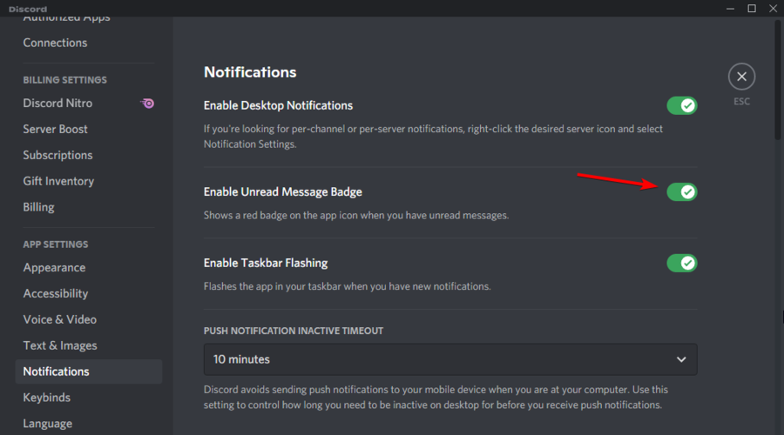Open the push notification timeout dropdown
This screenshot has width=784, height=435.
(449, 359)
